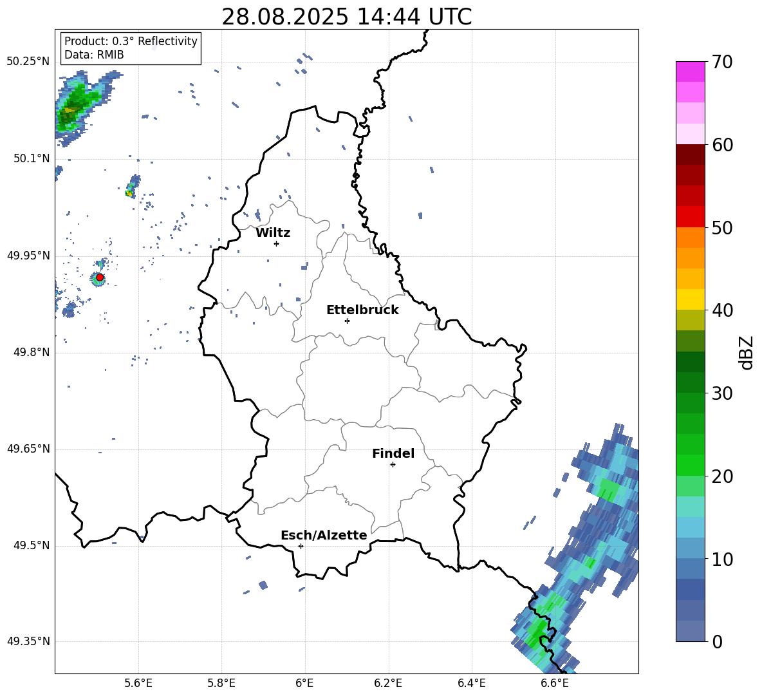
Task: Click the Findel station label
Action: (393, 453)
